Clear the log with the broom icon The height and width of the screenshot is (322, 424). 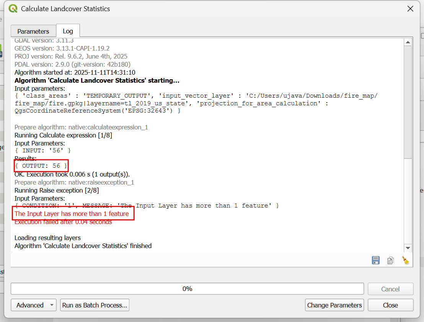[405, 260]
